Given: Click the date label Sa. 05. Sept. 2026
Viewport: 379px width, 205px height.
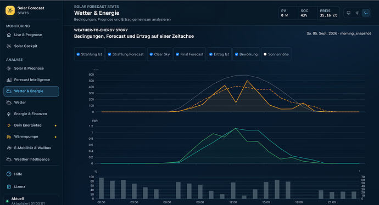Looking at the screenshot, I should click(x=322, y=33).
